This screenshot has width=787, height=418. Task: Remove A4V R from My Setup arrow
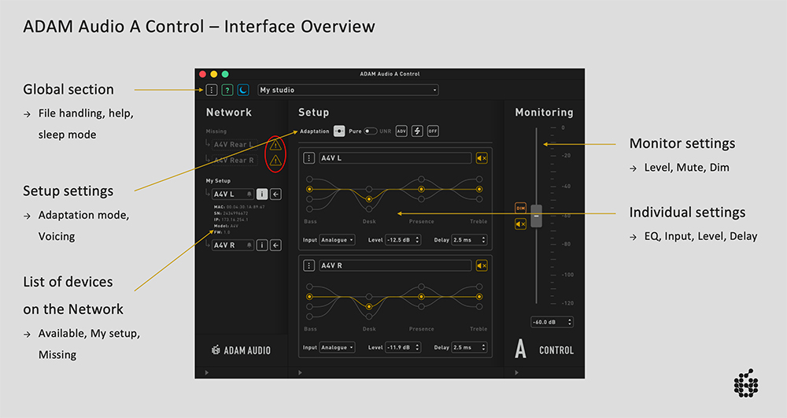click(x=275, y=245)
